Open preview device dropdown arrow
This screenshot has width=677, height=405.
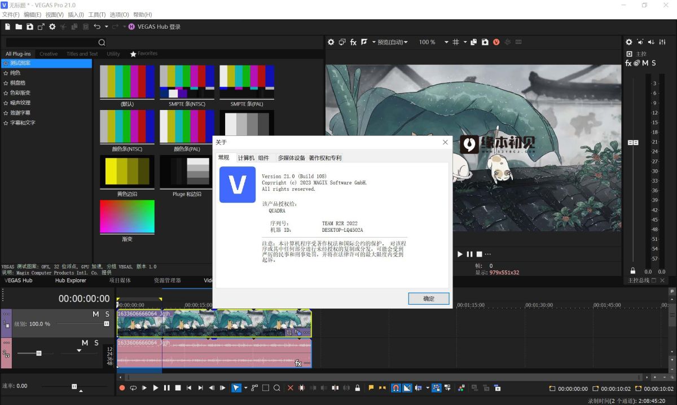[373, 42]
